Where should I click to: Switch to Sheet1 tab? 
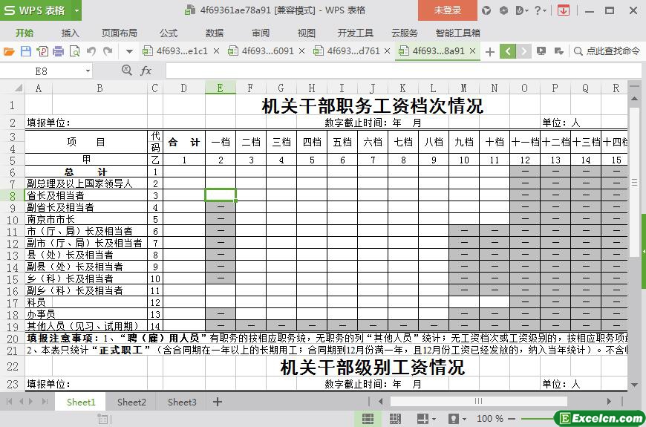pos(81,402)
